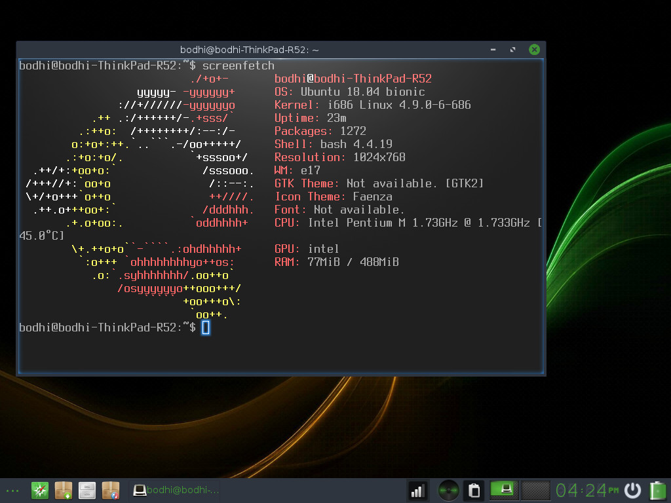Click the 'Resolution: 1024x768' line
The width and height of the screenshot is (671, 503).
(x=340, y=157)
